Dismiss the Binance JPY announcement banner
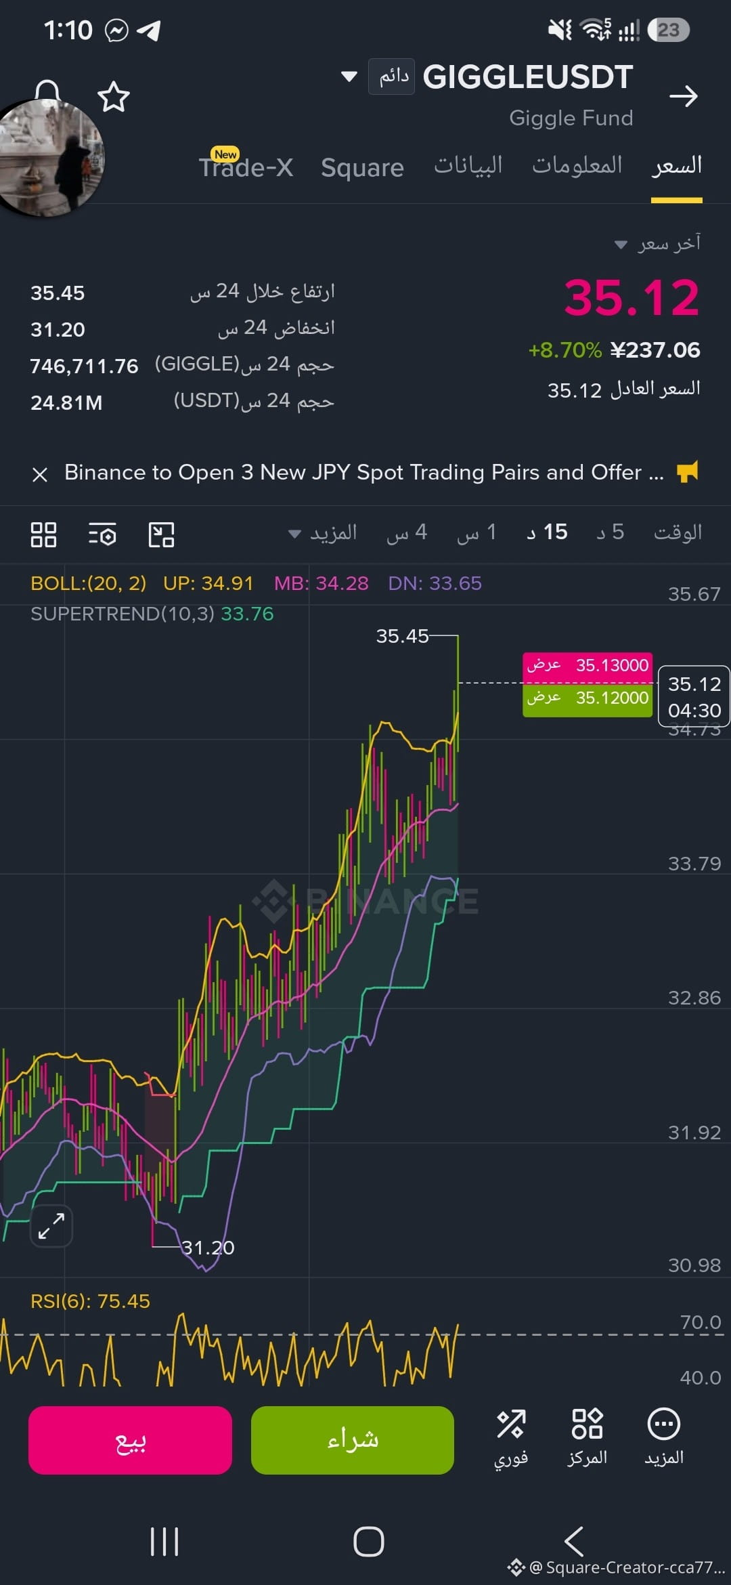Viewport: 731px width, 1585px height. click(40, 474)
